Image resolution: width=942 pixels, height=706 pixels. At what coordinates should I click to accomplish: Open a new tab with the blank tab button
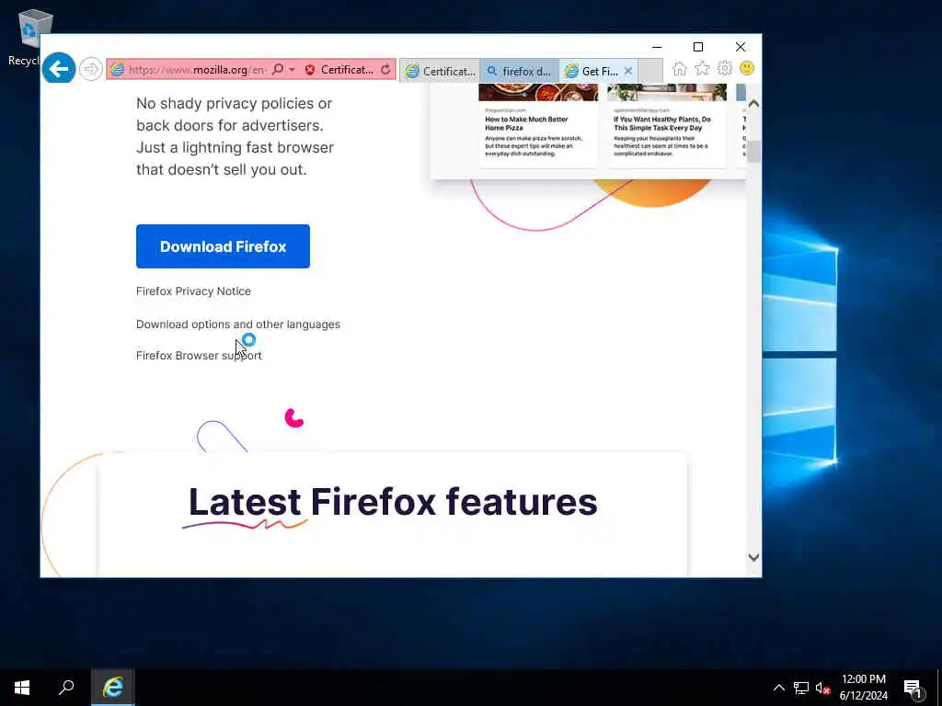(x=650, y=71)
